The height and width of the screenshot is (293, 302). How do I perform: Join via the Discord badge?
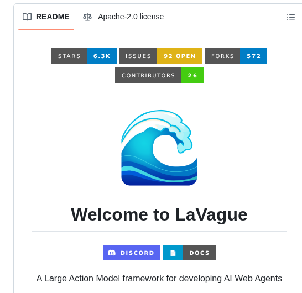[x=132, y=253]
